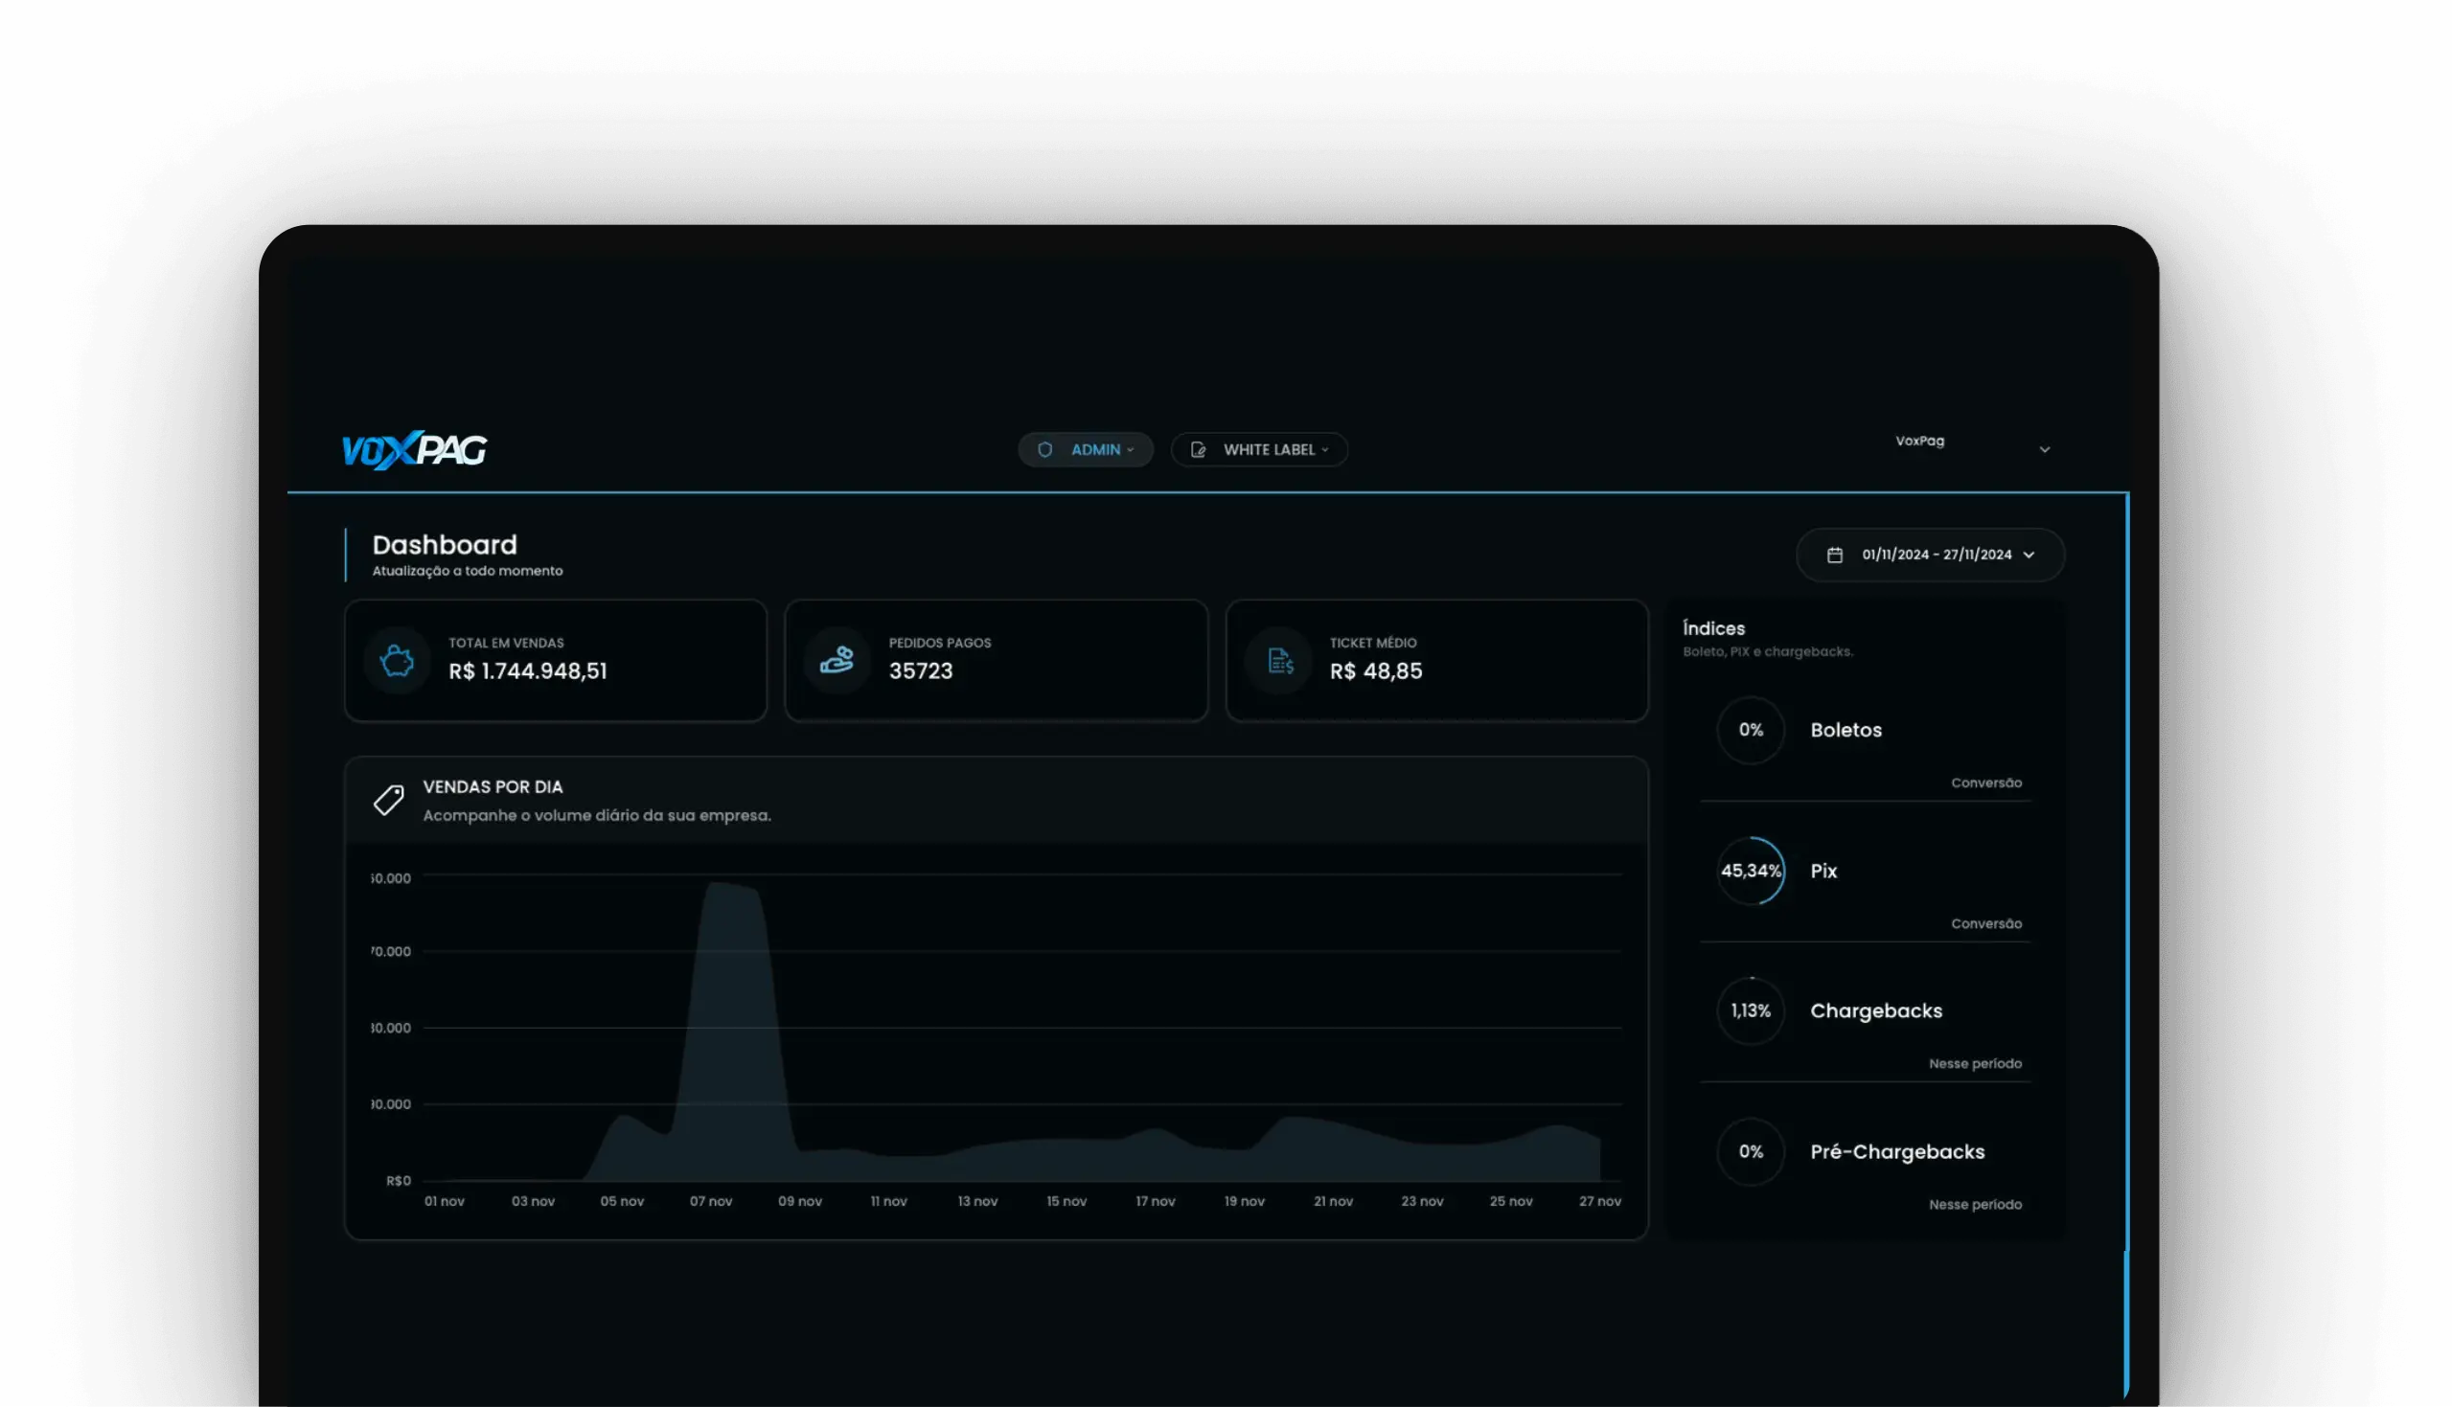2453x1407 pixels.
Task: Click the calendar icon in date picker
Action: [1834, 555]
